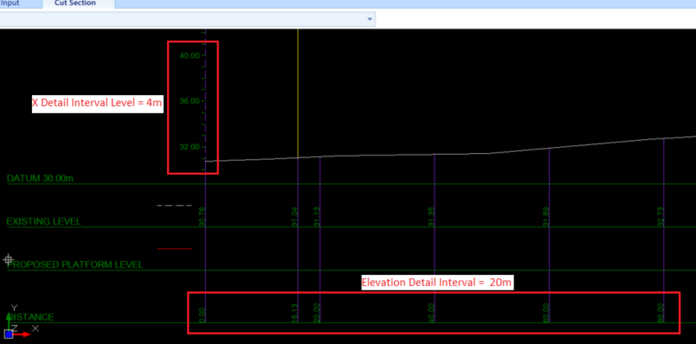
Task: Click the Elevation Detail Interval 20m annotation
Action: coord(437,282)
